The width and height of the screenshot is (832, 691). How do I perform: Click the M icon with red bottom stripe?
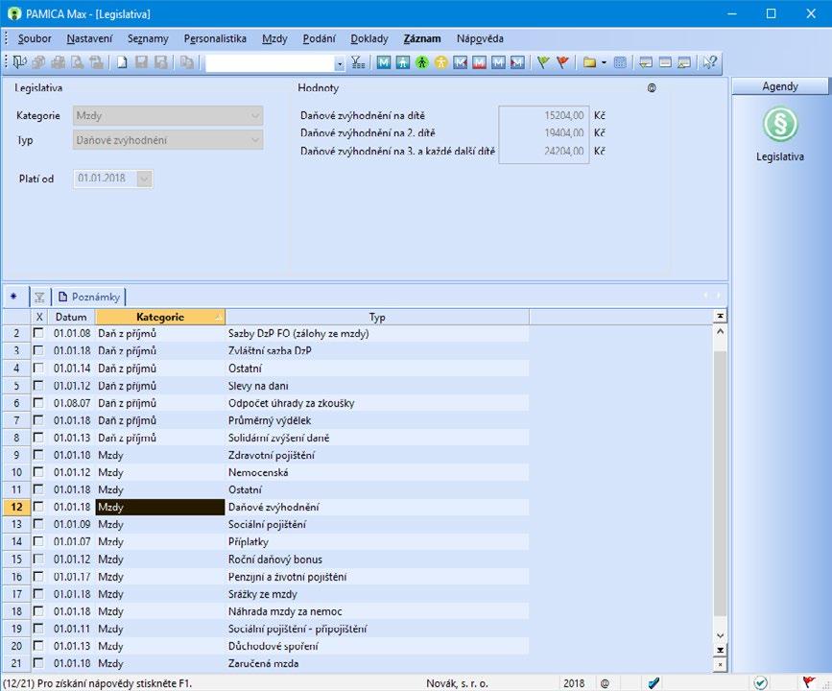point(479,62)
